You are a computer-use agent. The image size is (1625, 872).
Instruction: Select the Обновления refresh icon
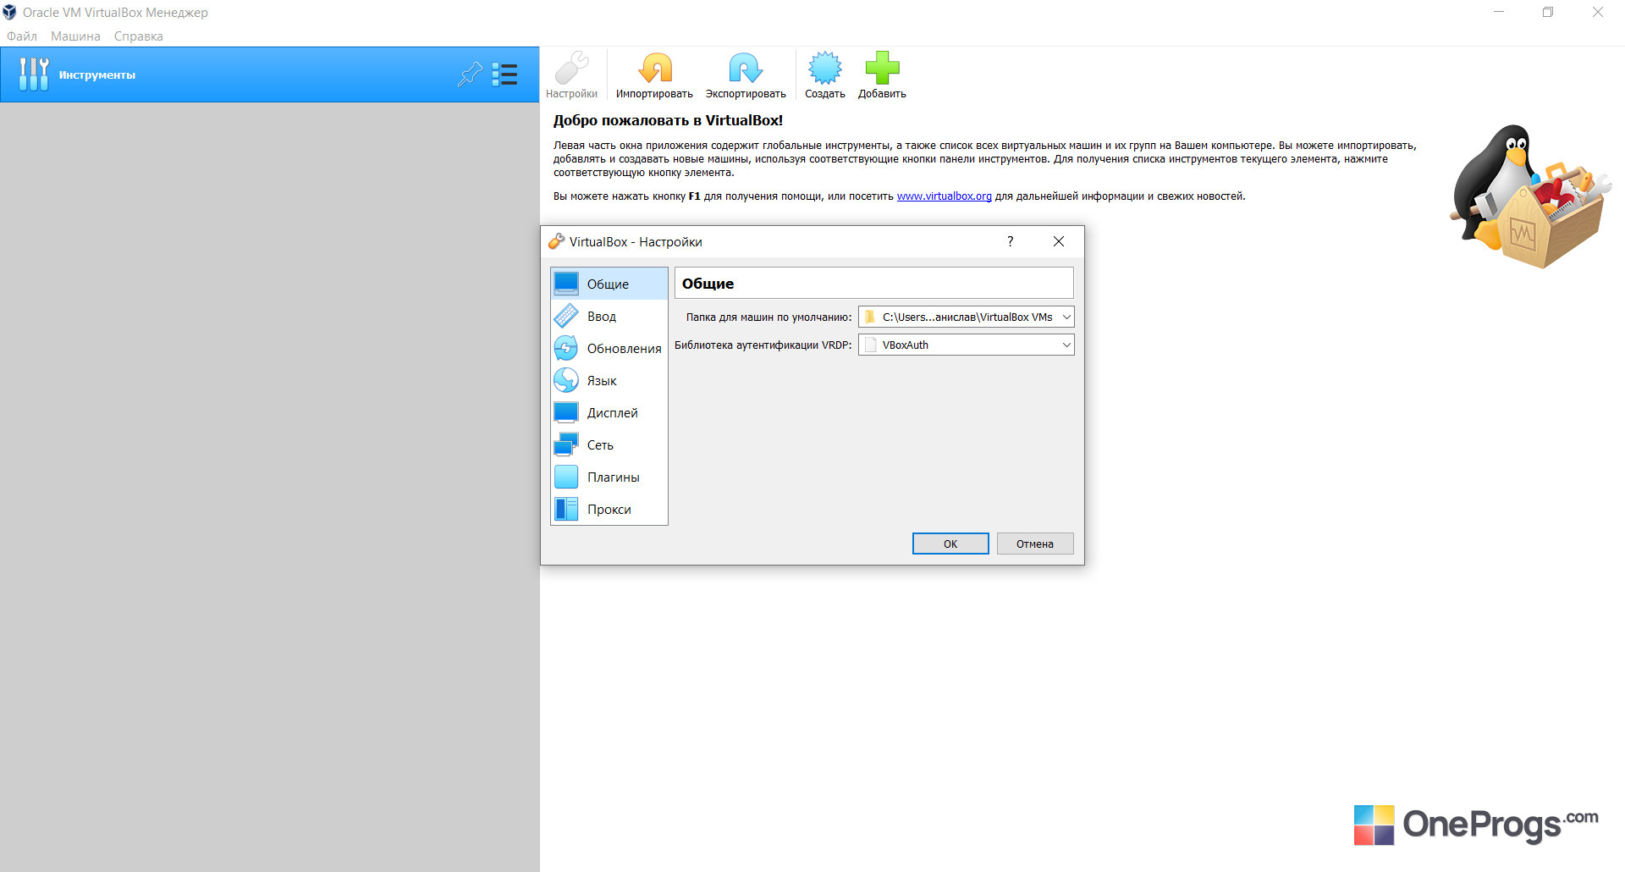(566, 348)
